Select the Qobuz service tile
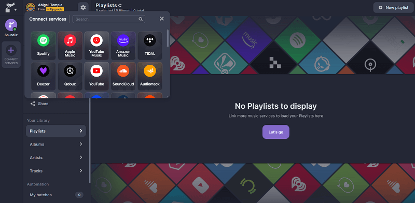Viewport: 415px width, 203px height. pyautogui.click(x=70, y=76)
